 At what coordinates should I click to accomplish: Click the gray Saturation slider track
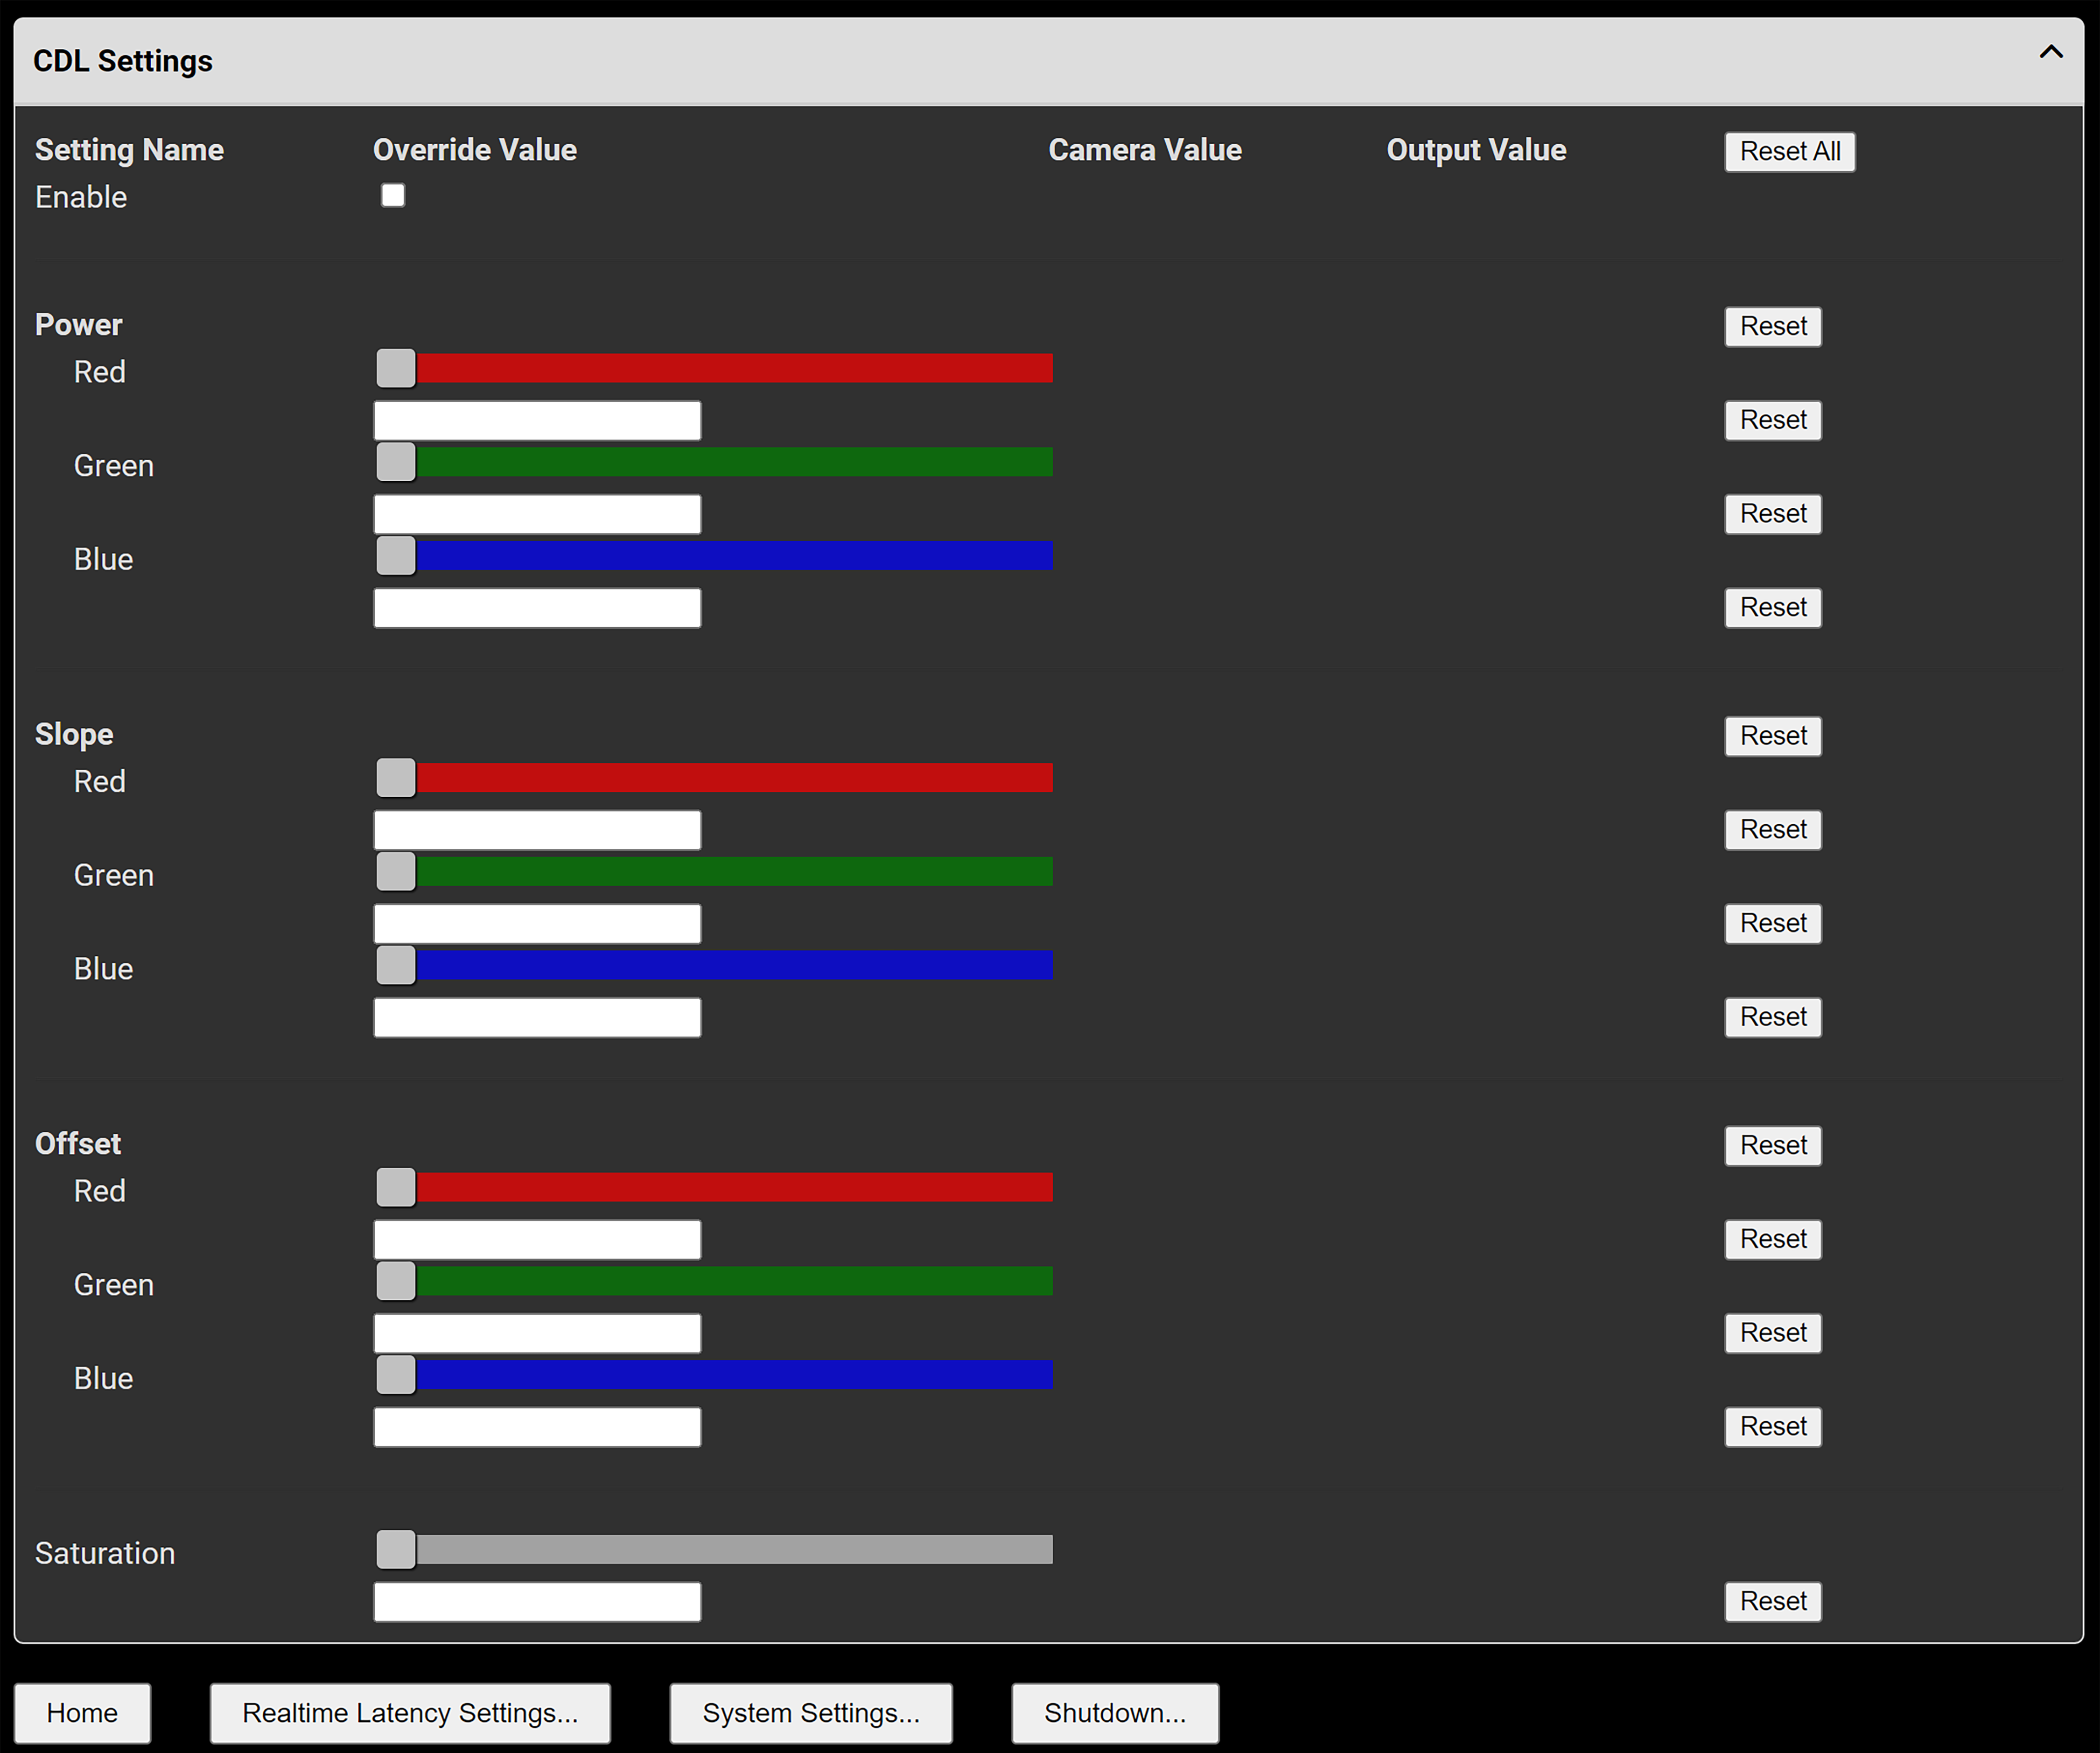(733, 1549)
